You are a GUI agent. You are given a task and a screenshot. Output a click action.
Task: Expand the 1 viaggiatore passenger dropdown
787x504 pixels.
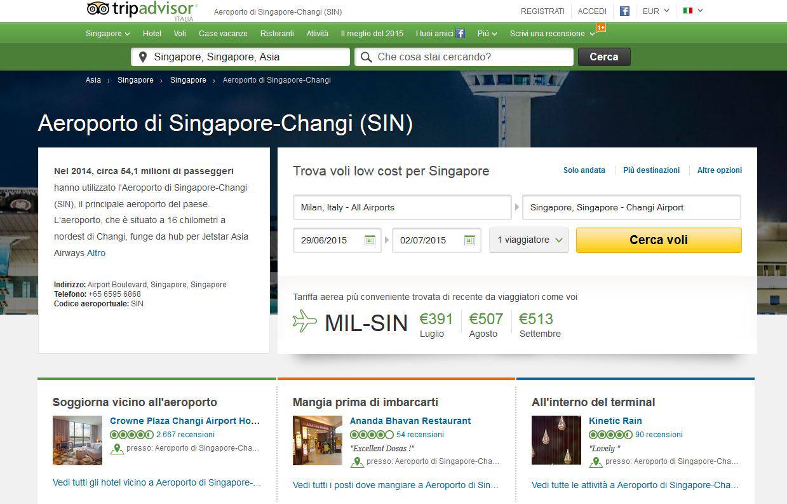point(528,240)
